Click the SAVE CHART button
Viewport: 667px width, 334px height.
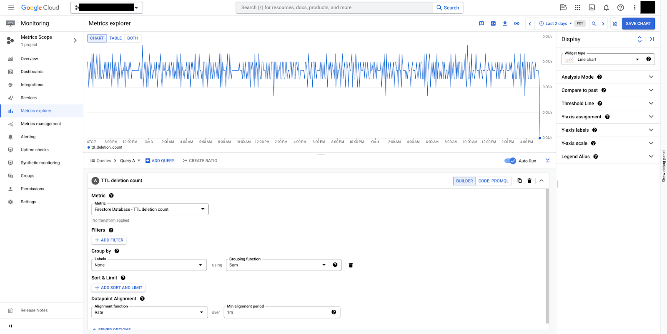(x=638, y=24)
